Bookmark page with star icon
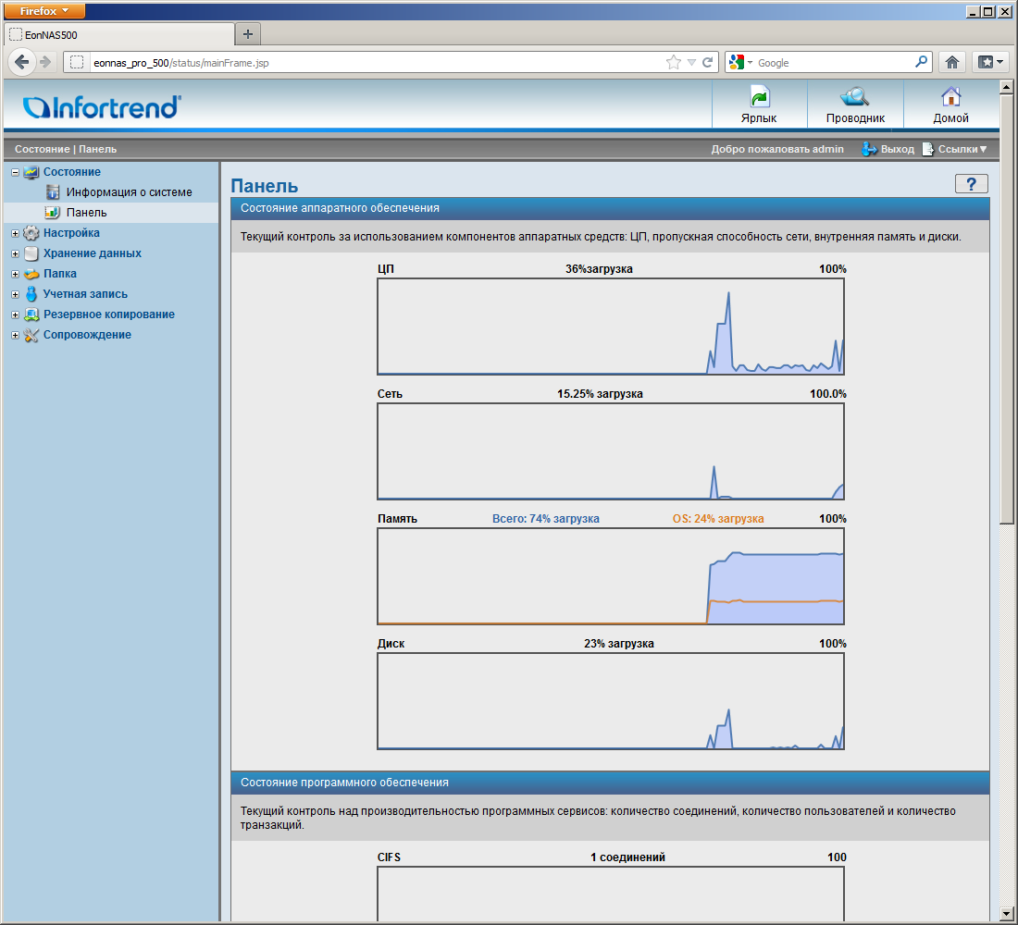This screenshot has height=925, width=1018. (673, 62)
